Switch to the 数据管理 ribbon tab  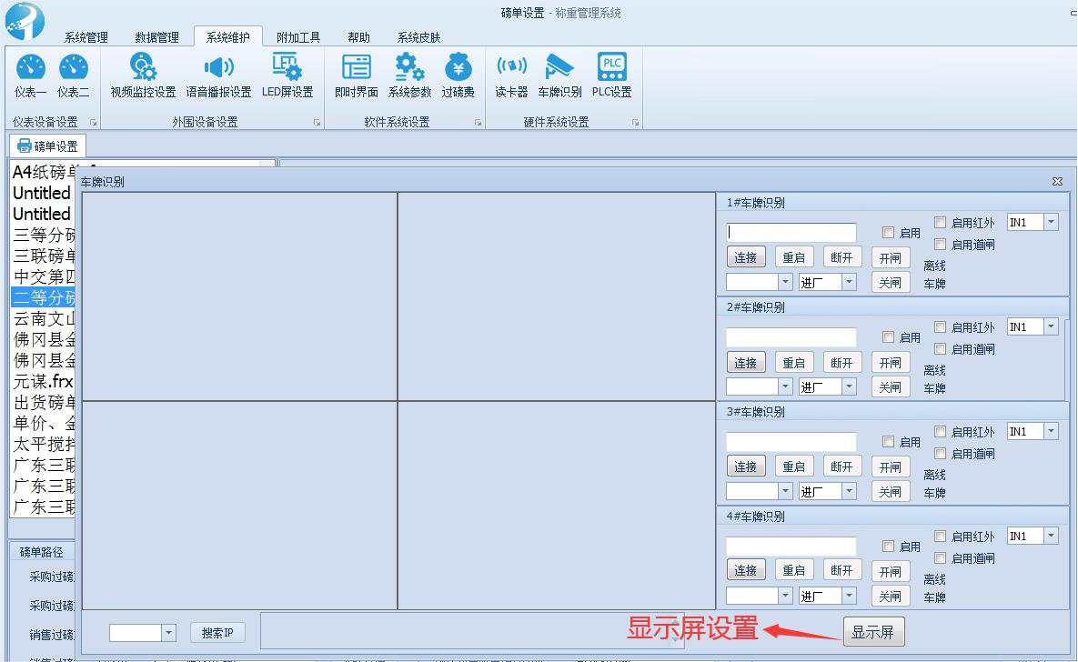pyautogui.click(x=156, y=37)
